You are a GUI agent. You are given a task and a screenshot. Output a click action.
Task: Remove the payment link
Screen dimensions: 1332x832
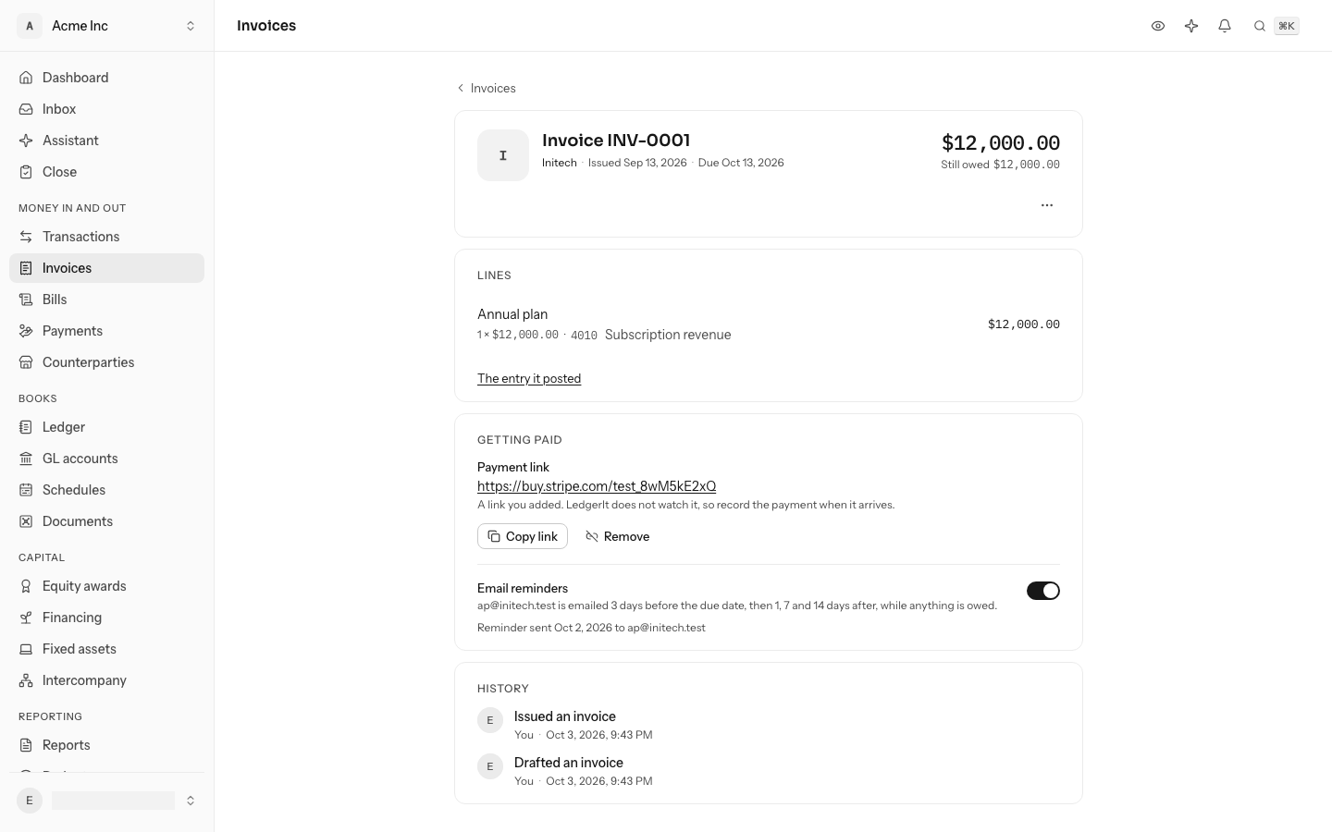[x=618, y=536]
